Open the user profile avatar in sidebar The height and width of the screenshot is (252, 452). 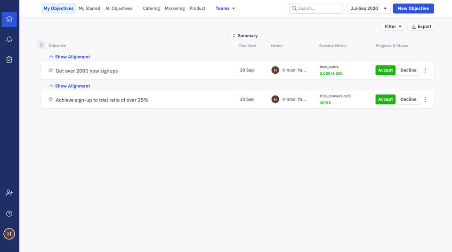(x=9, y=234)
